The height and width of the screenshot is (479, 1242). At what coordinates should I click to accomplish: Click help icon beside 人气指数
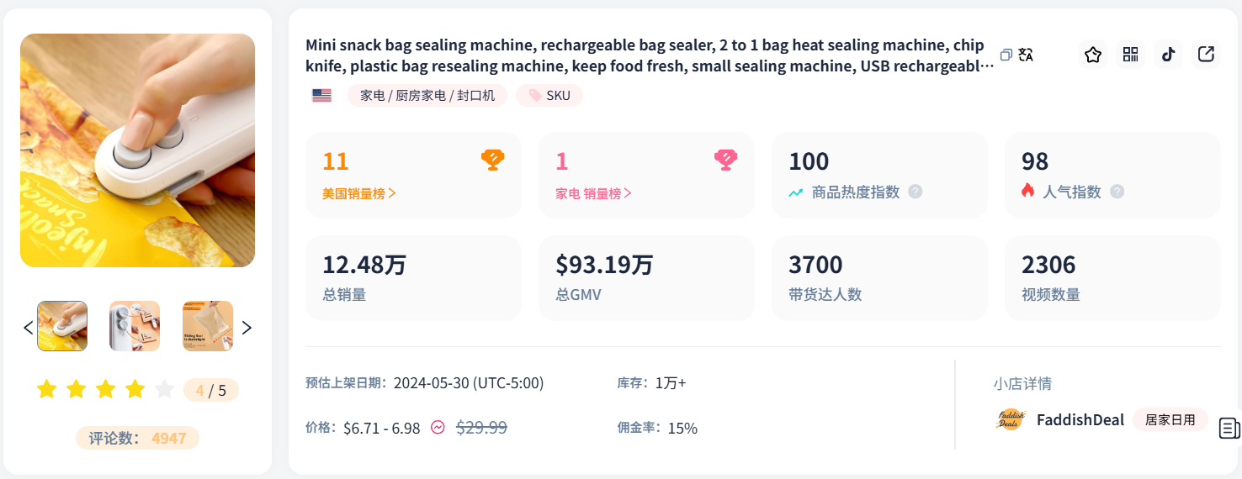1117,192
